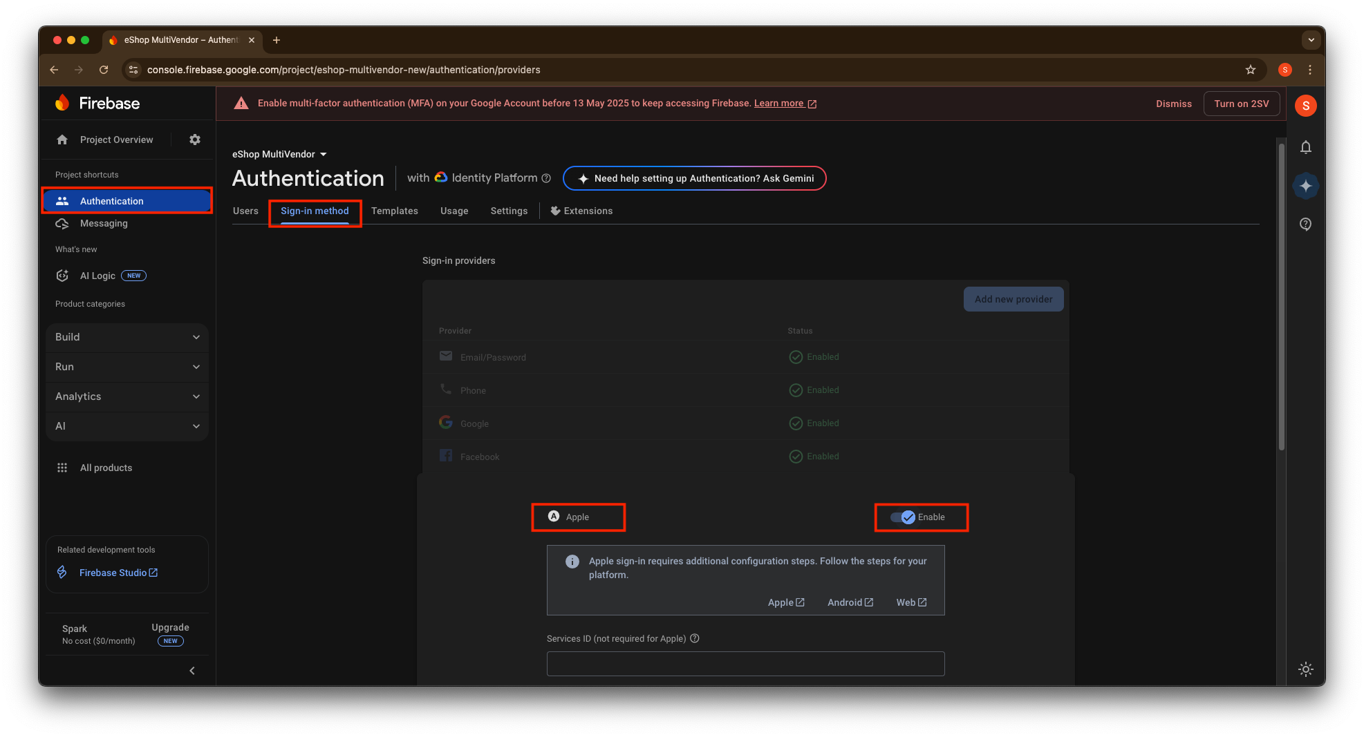Viewport: 1364px width, 737px height.
Task: Select the Sign-in method tab
Action: point(315,211)
